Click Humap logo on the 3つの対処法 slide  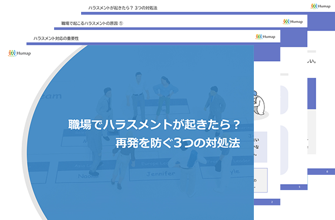320,6
